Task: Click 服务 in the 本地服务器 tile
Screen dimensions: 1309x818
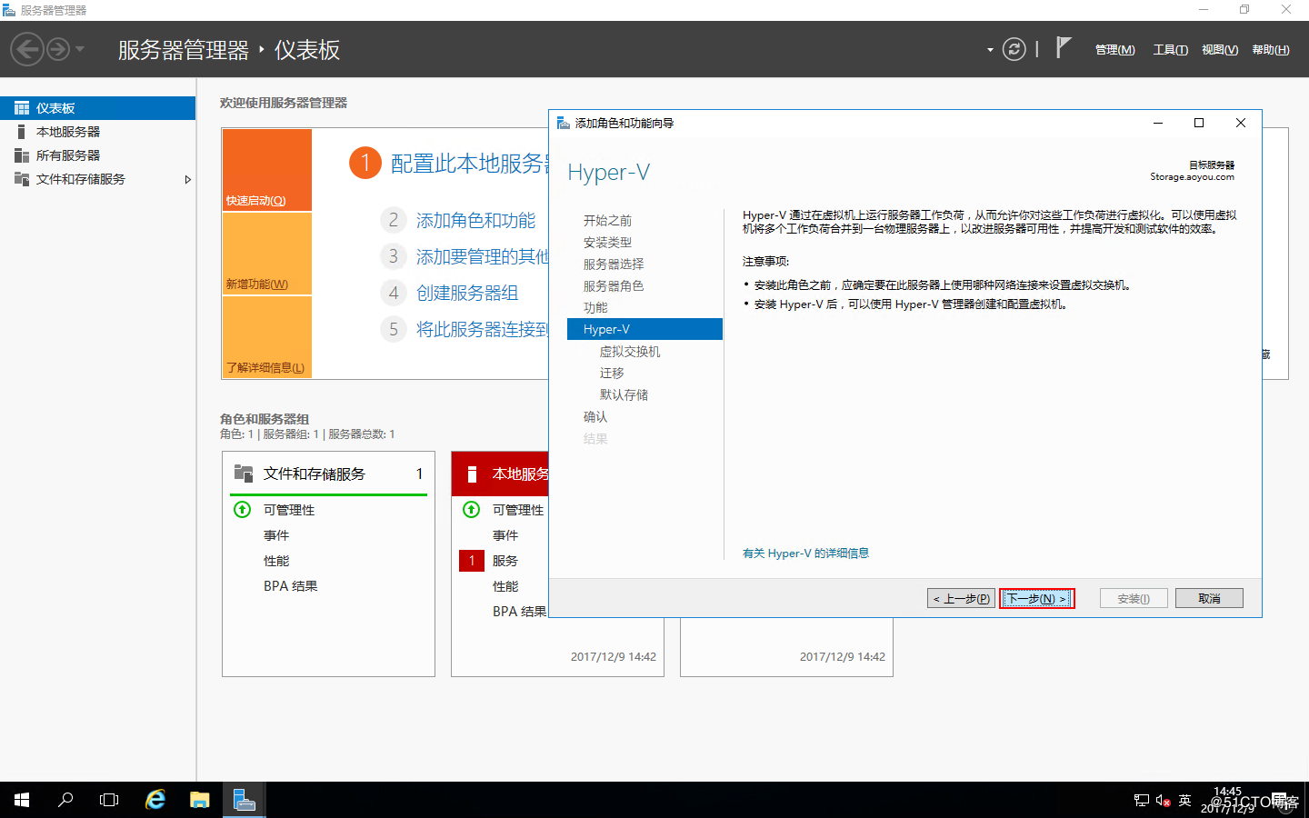Action: pyautogui.click(x=505, y=561)
